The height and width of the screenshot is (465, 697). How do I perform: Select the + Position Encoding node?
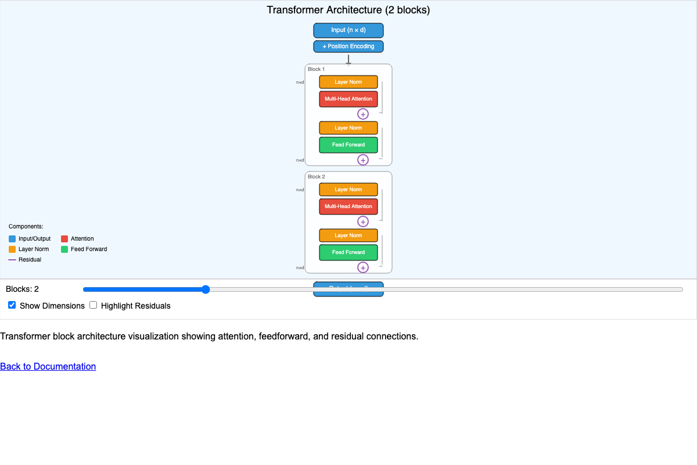(x=348, y=46)
